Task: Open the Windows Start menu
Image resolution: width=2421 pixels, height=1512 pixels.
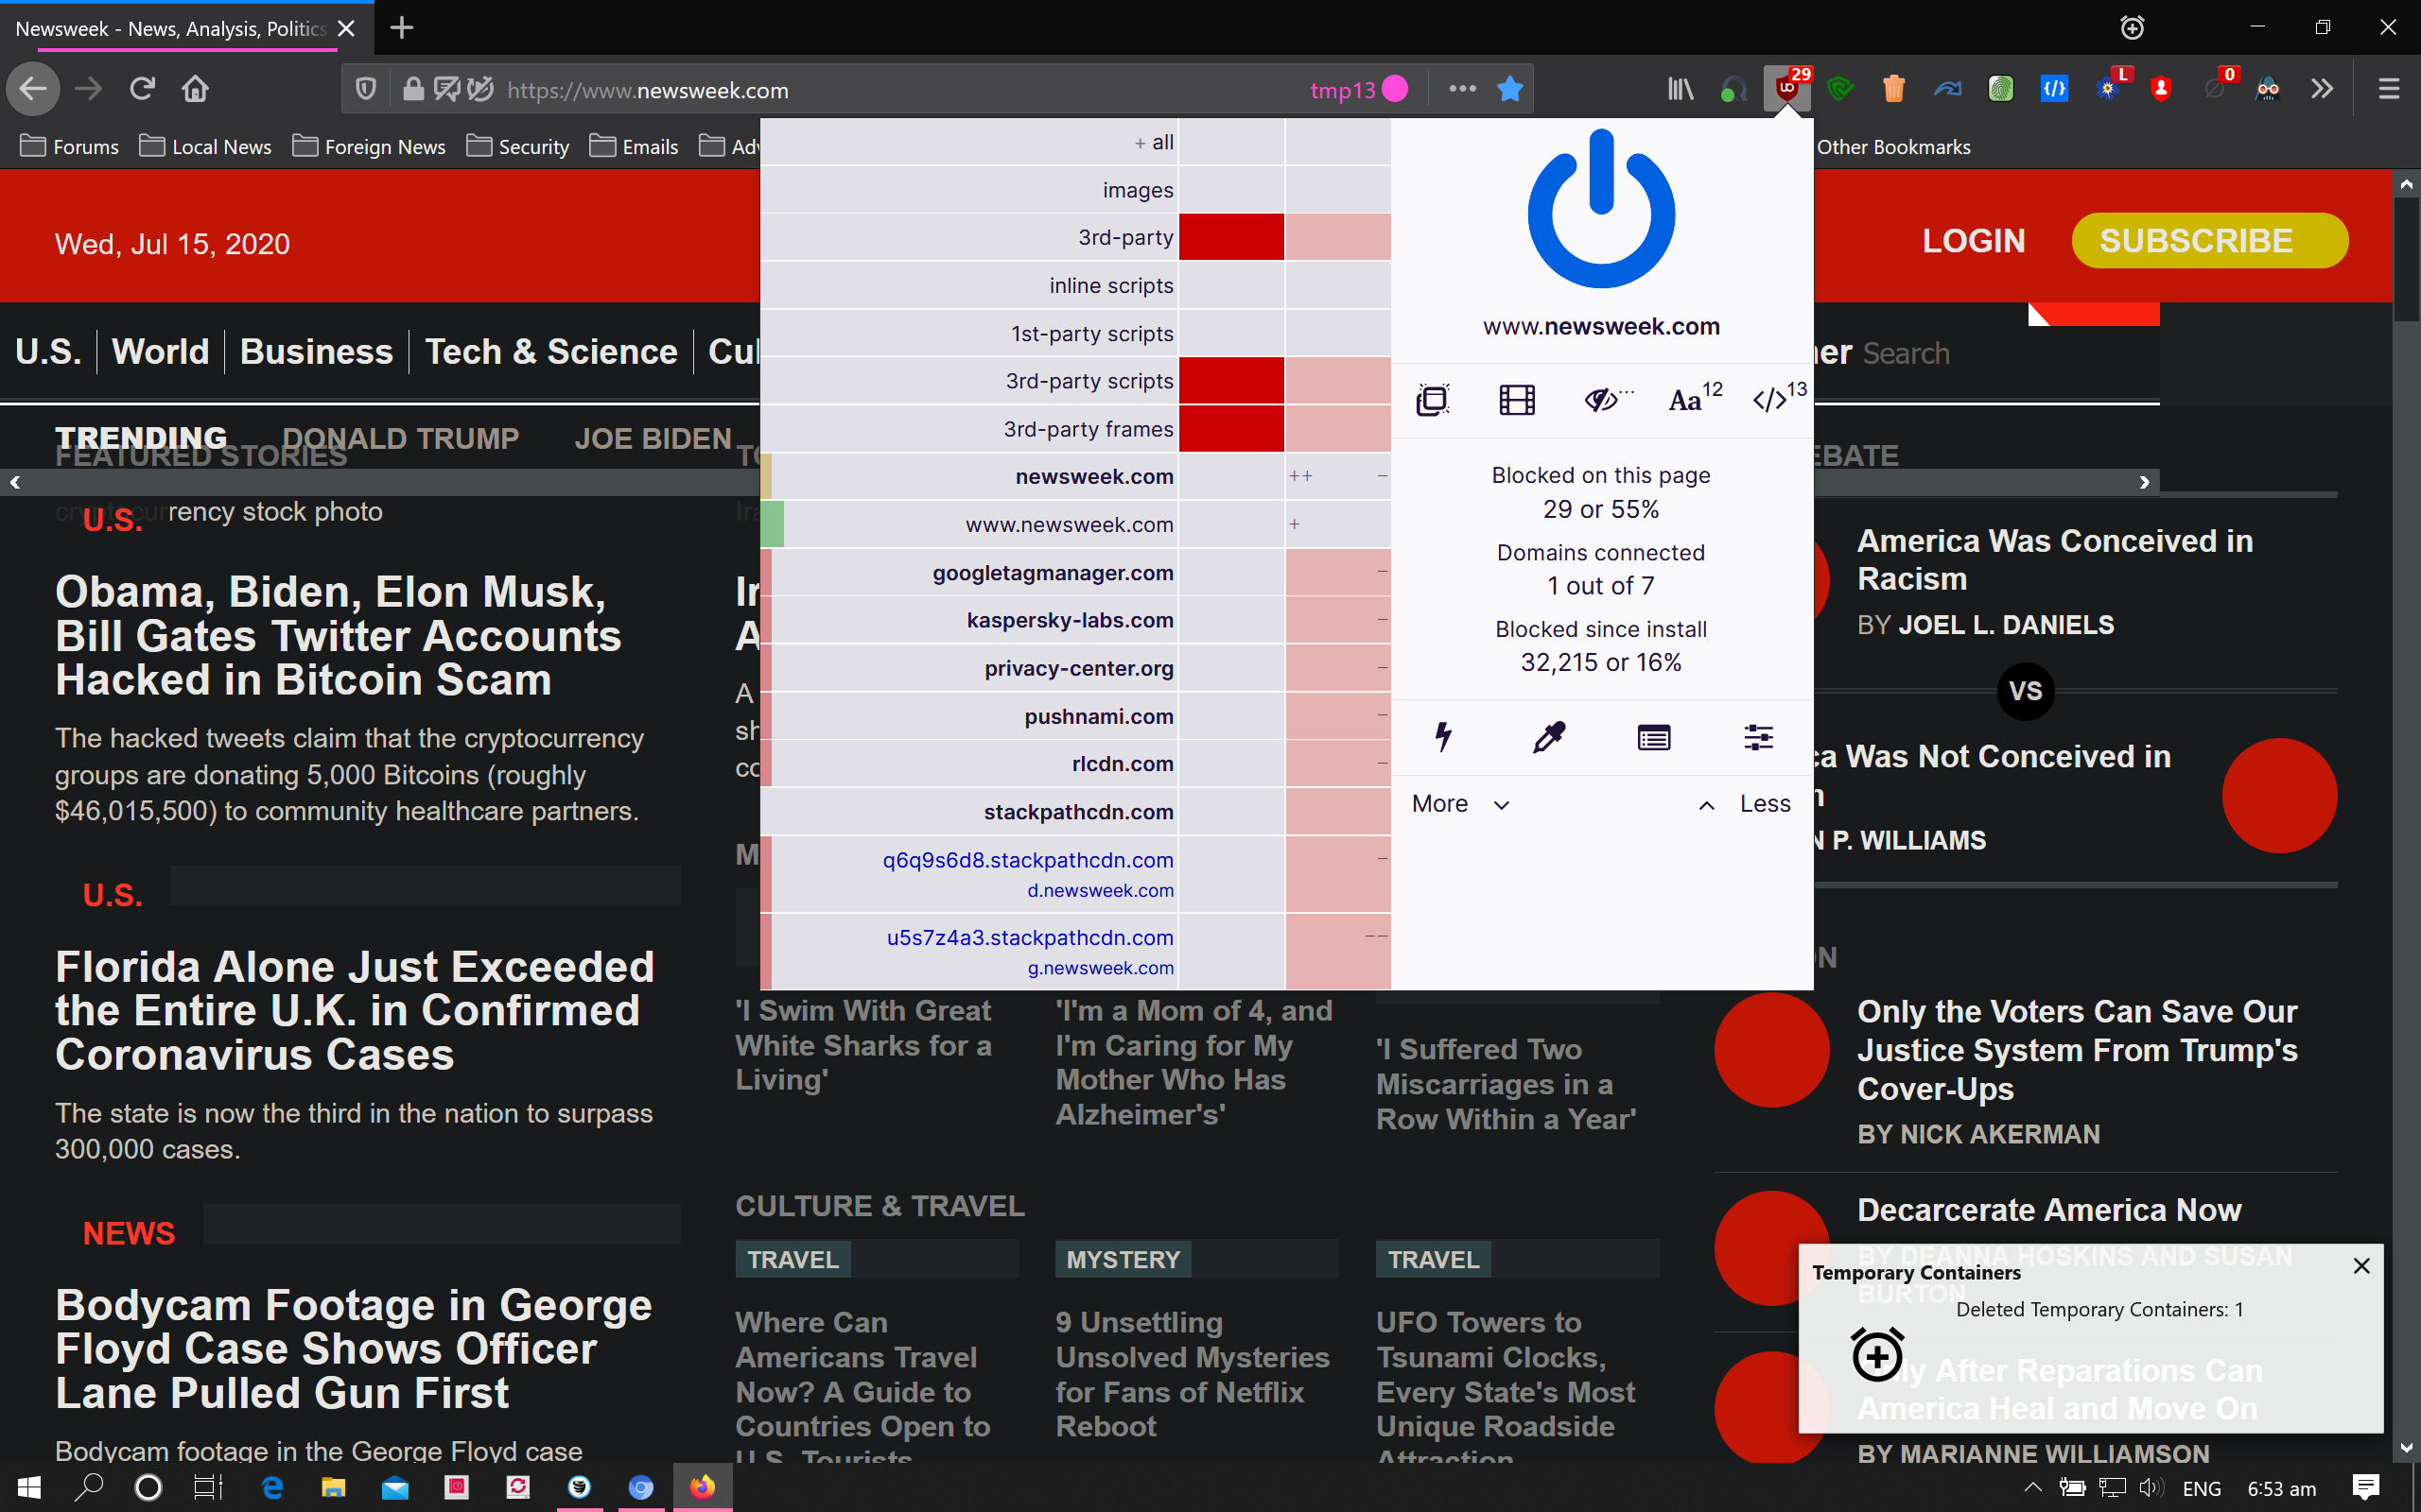Action: 29,1487
